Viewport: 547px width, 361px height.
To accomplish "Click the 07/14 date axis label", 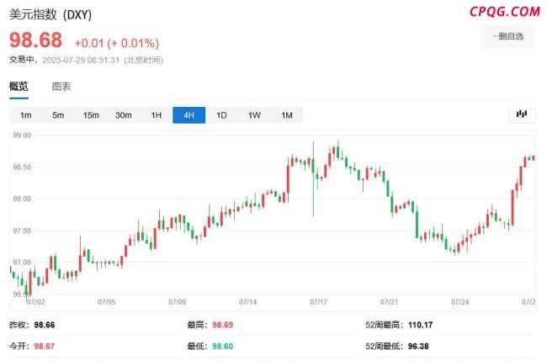I will click(247, 302).
